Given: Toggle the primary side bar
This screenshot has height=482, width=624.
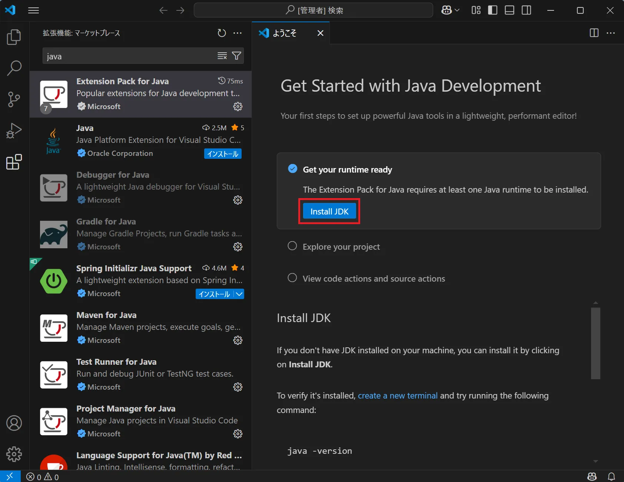Looking at the screenshot, I should 492,10.
